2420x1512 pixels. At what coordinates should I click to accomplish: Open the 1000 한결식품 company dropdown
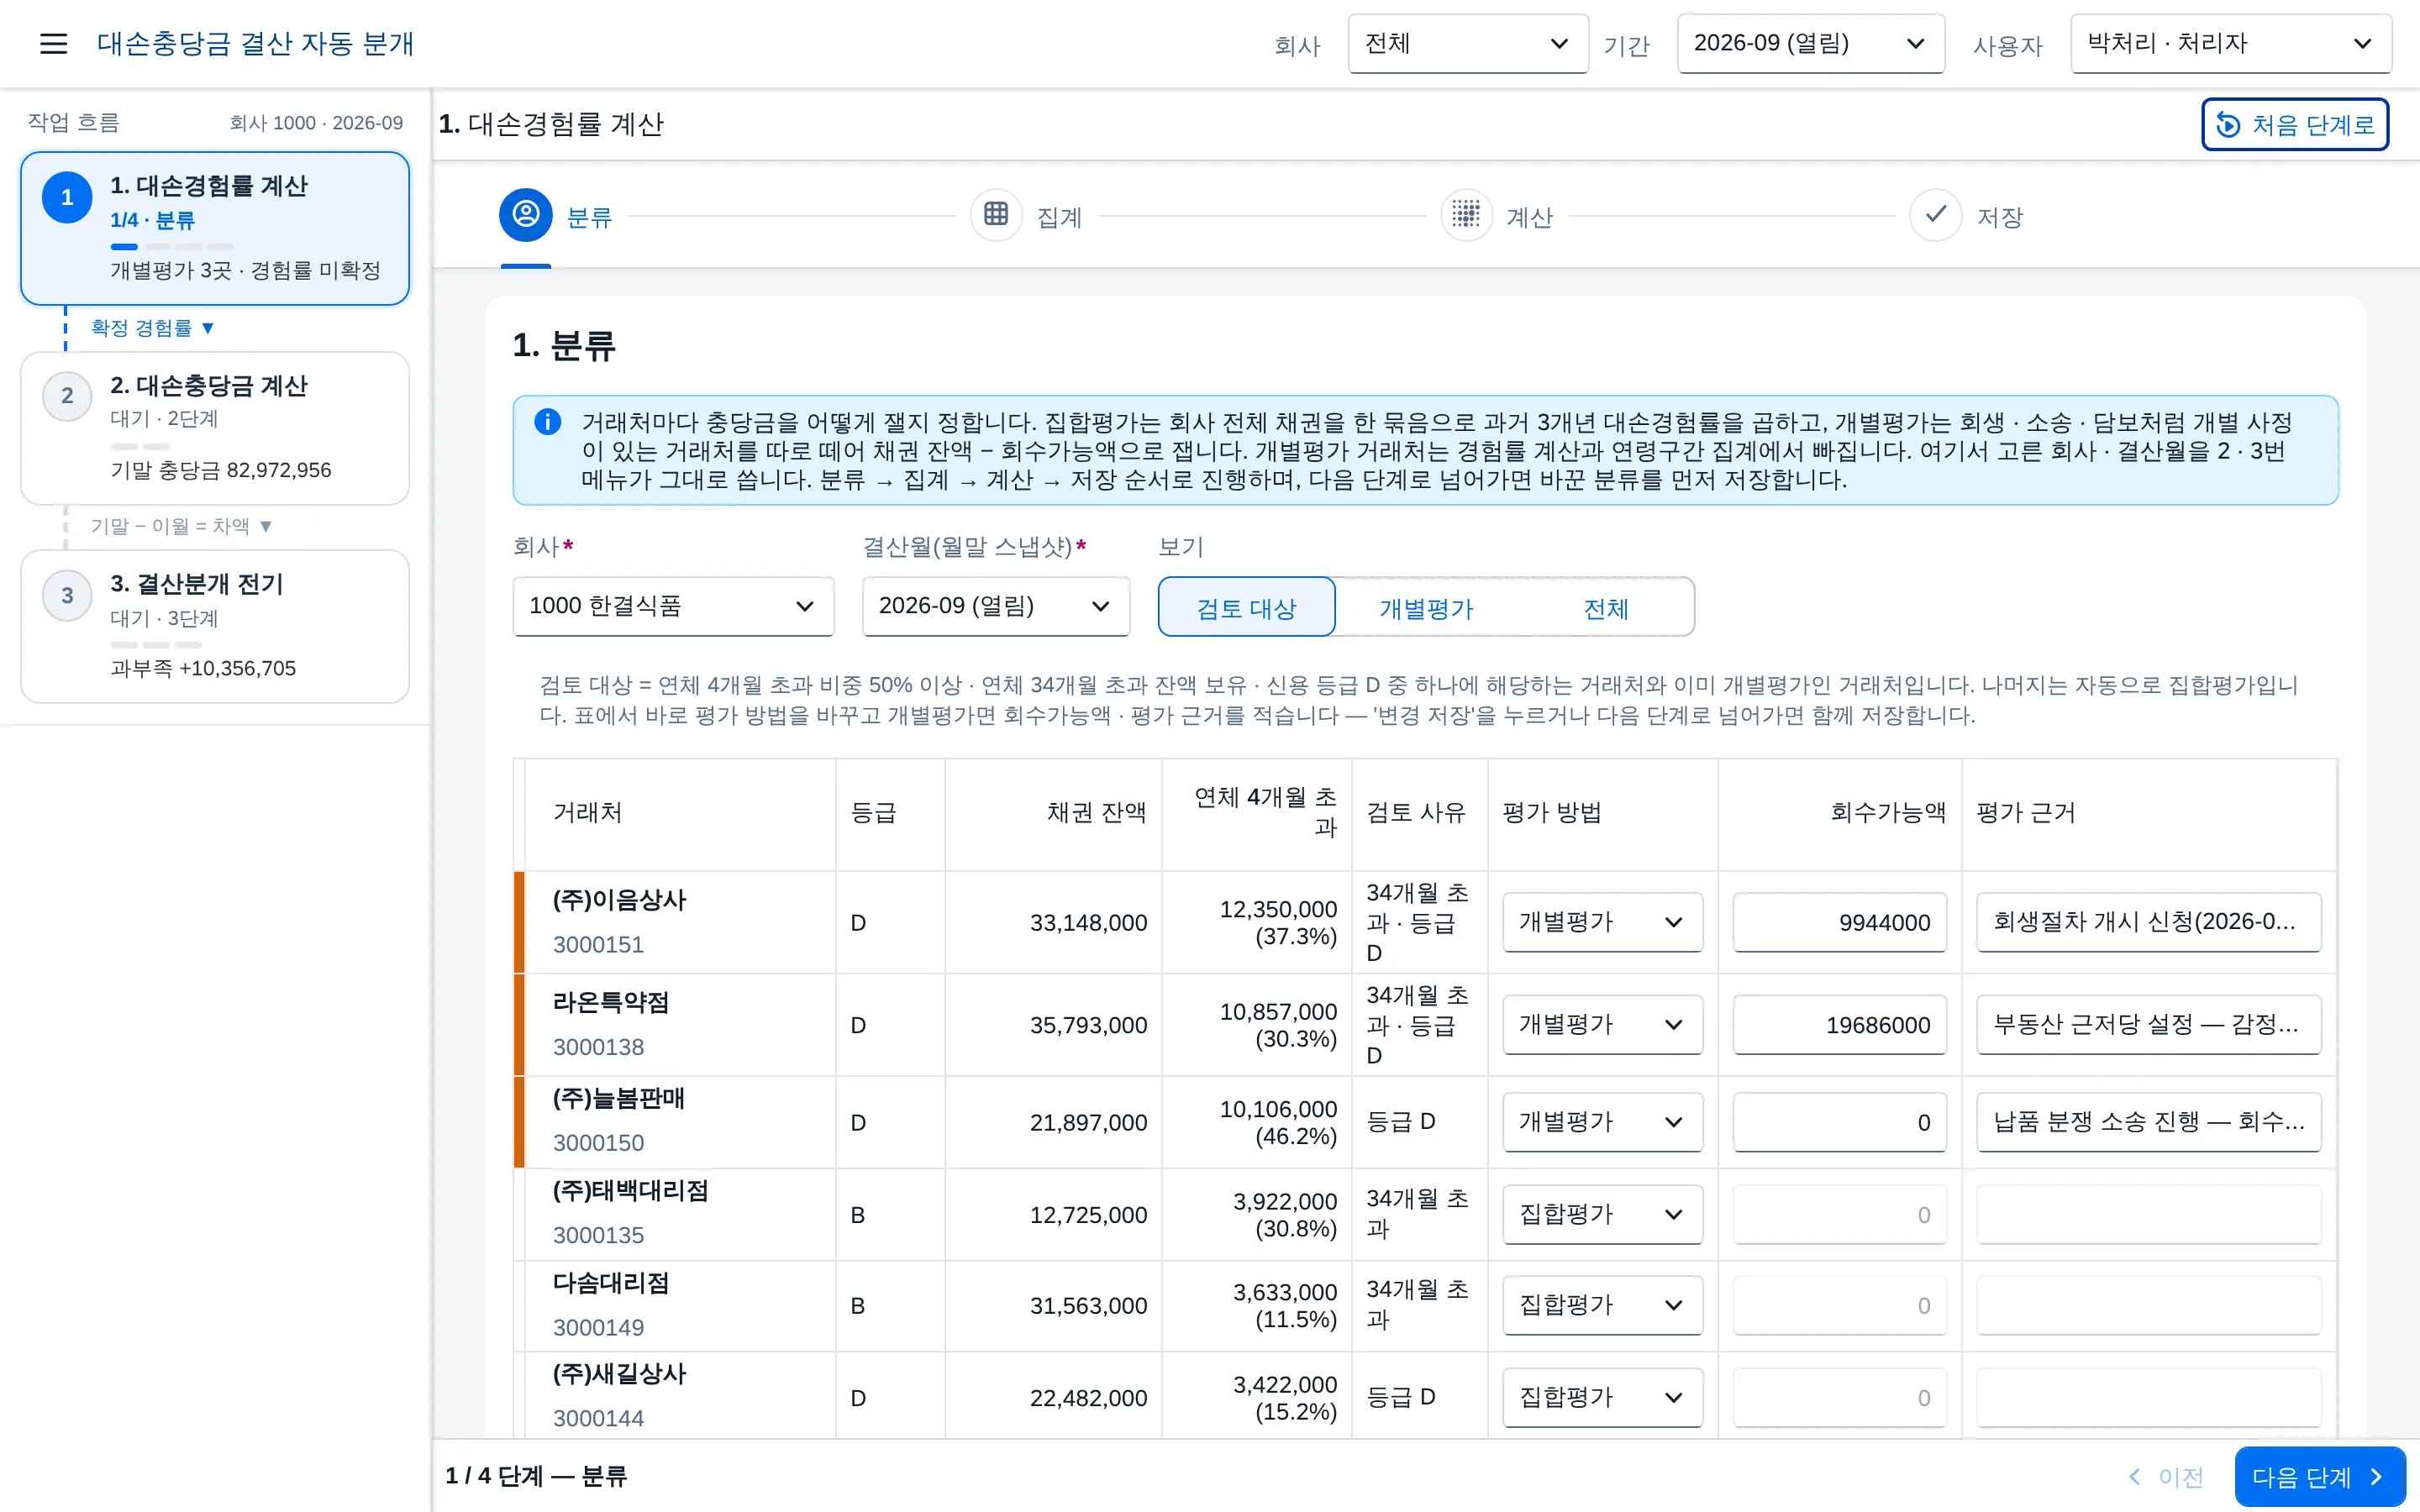(673, 606)
